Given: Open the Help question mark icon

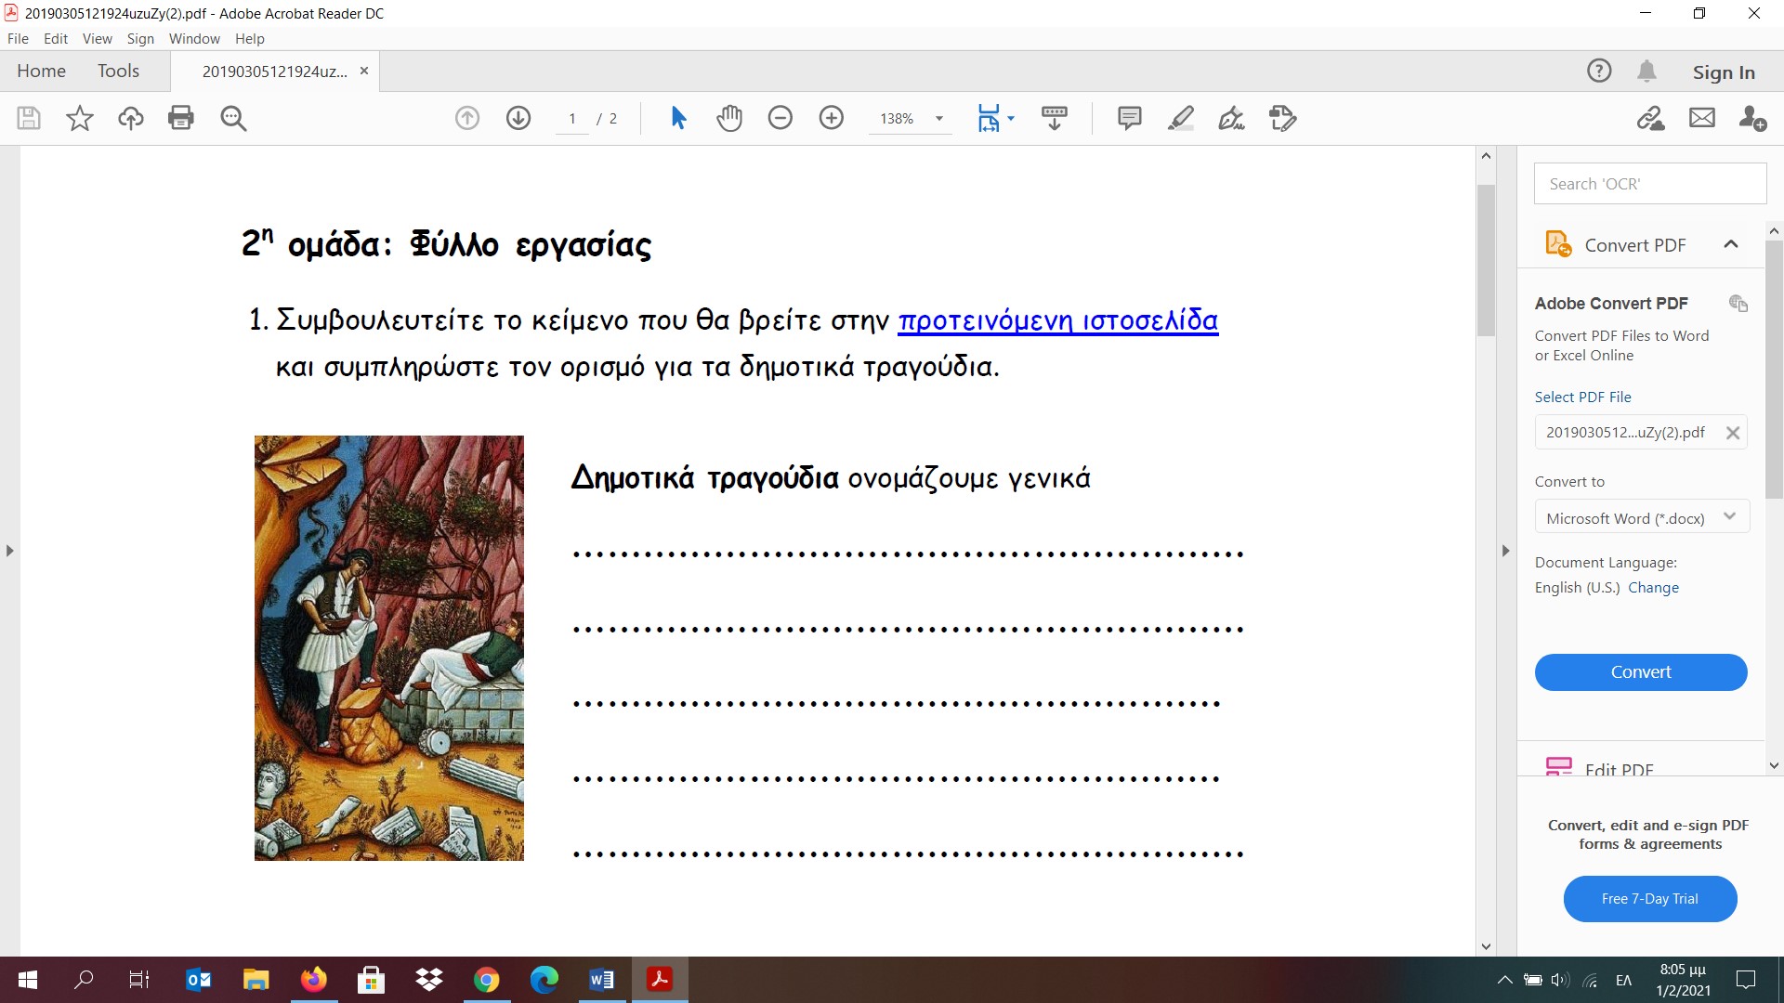Looking at the screenshot, I should 1599,71.
